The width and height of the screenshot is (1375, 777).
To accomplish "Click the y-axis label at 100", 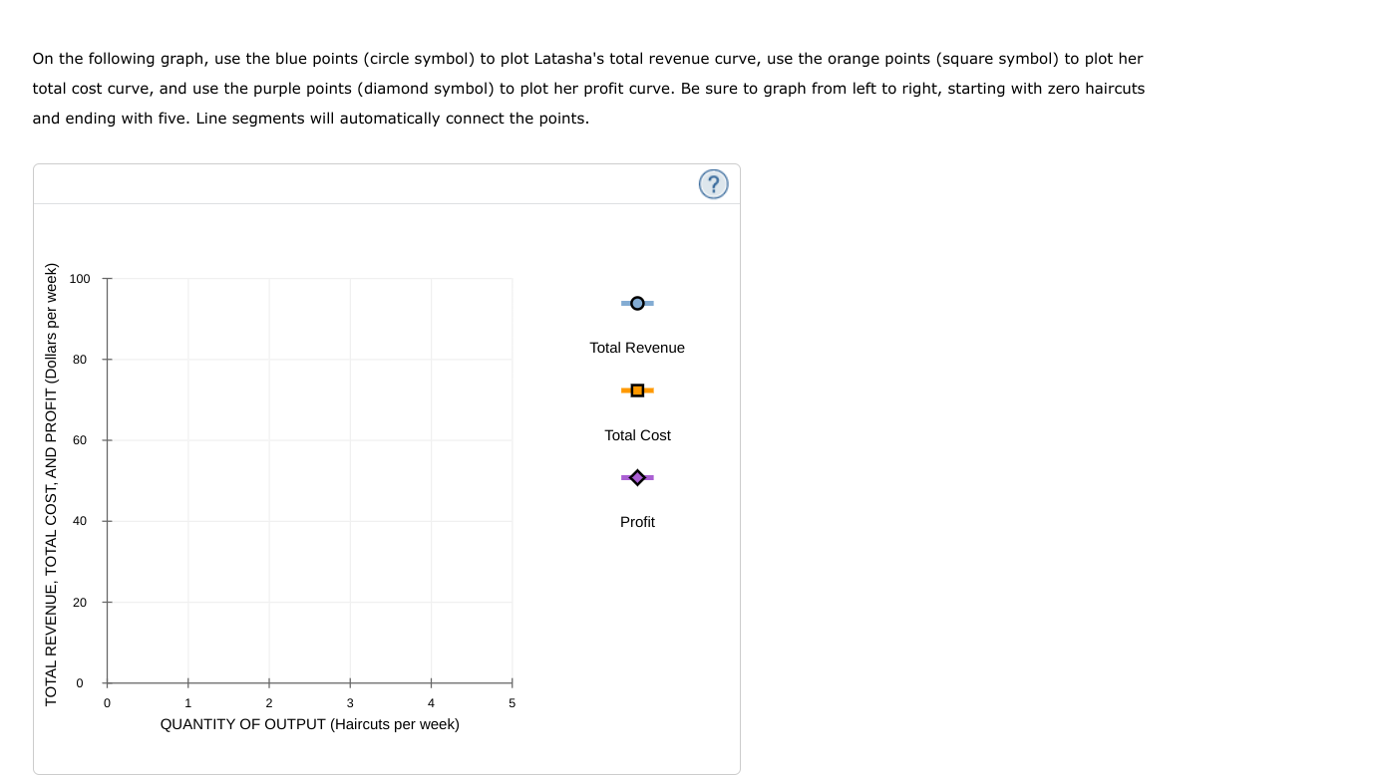I will tap(82, 279).
